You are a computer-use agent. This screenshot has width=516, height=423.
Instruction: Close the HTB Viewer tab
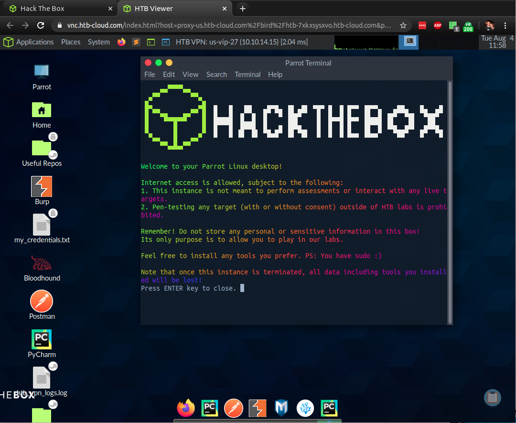tap(225, 9)
